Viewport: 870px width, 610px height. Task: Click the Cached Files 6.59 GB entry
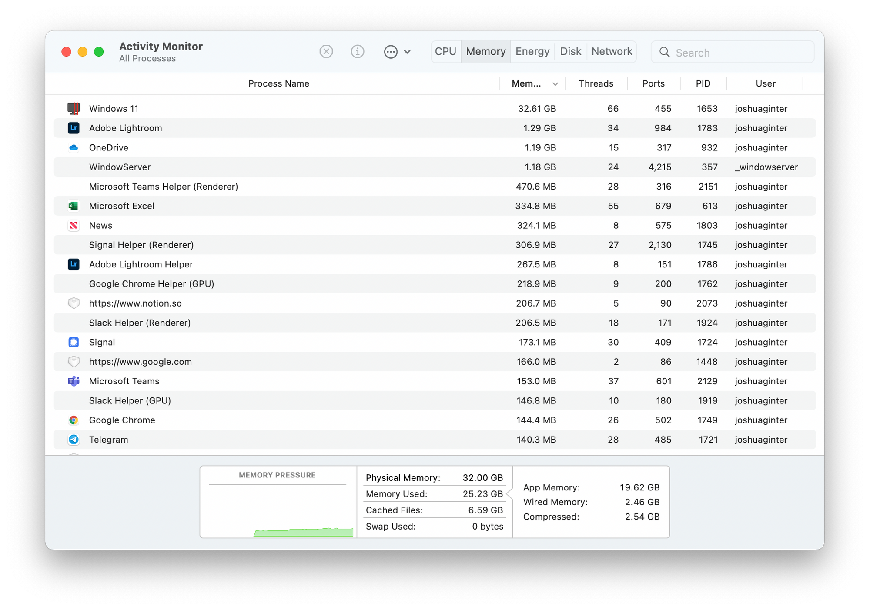[x=434, y=510]
